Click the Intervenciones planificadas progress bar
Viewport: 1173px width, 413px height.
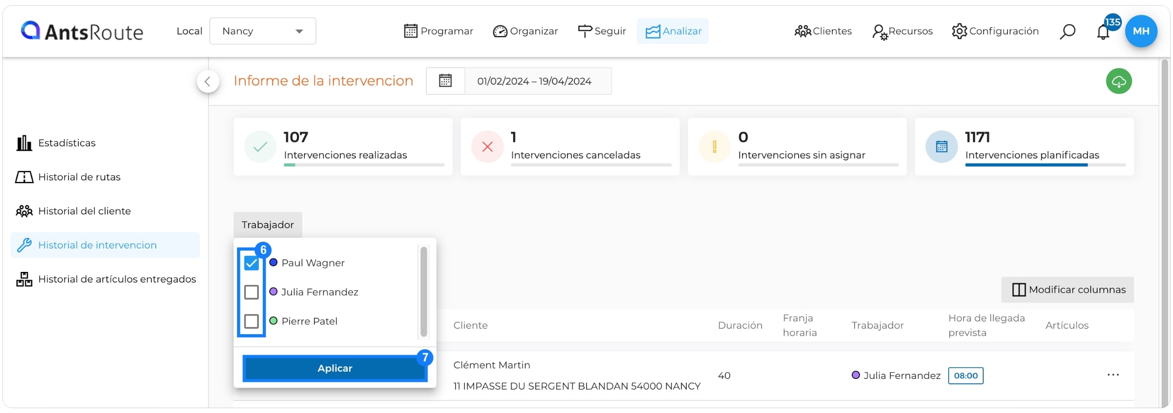click(x=1045, y=165)
